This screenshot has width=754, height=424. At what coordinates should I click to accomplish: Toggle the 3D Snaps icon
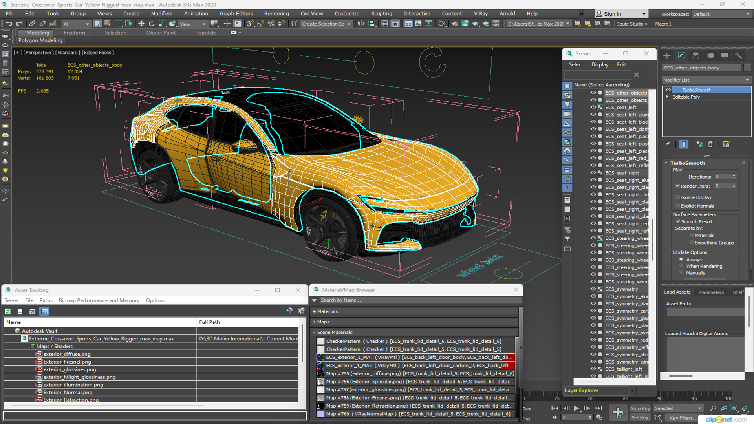point(250,24)
